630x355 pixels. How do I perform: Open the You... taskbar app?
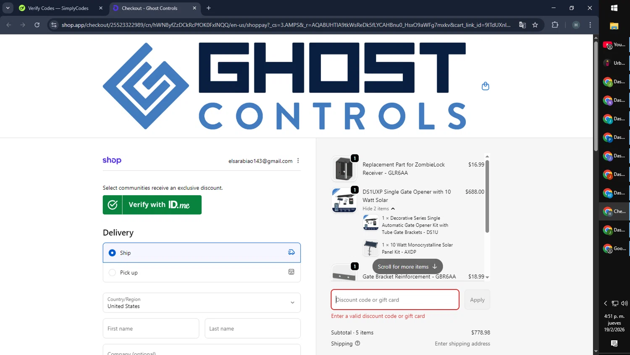click(x=614, y=45)
